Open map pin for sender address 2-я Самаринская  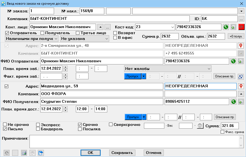click(241, 46)
